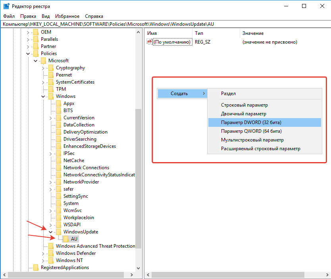Choose Строковый параметр from the submenu
This screenshot has width=331, height=279.
click(x=244, y=105)
